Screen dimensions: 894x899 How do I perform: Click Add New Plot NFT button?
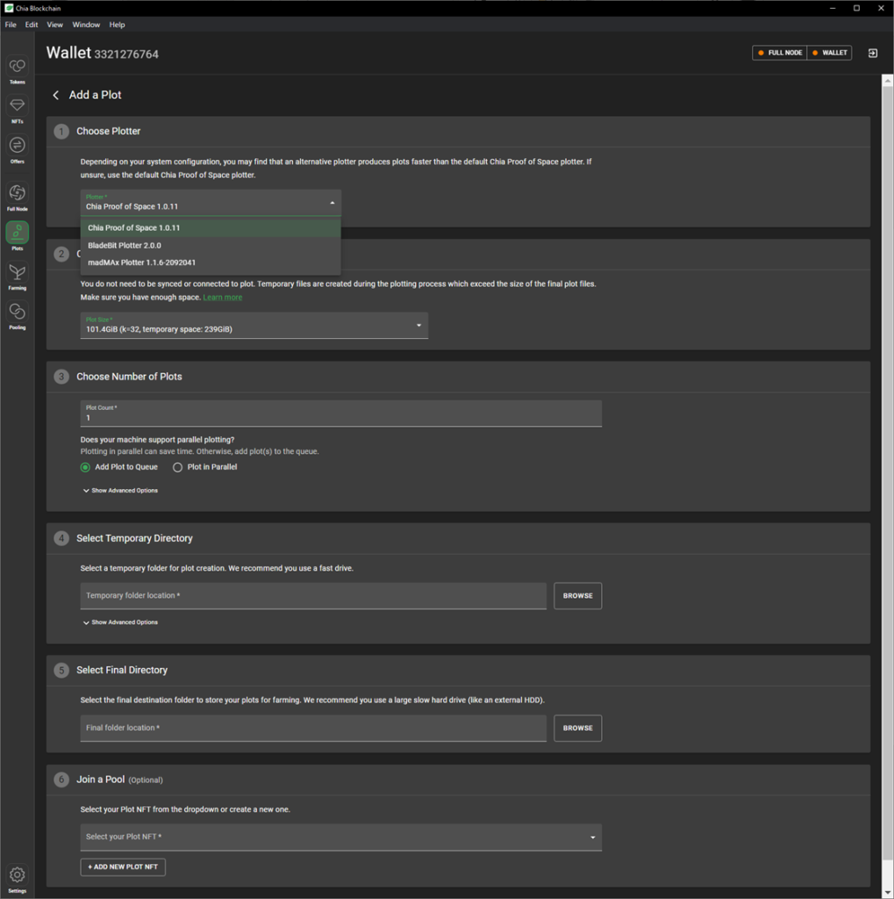coord(123,867)
